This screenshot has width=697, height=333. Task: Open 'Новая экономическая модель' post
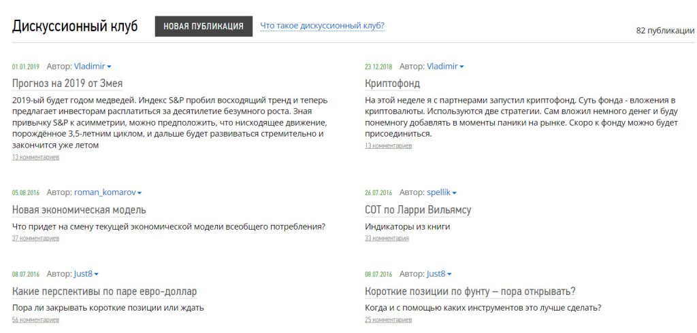[x=79, y=209]
